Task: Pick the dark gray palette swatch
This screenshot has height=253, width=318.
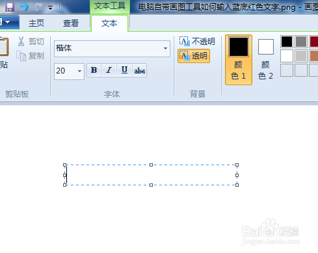Action: [301, 42]
